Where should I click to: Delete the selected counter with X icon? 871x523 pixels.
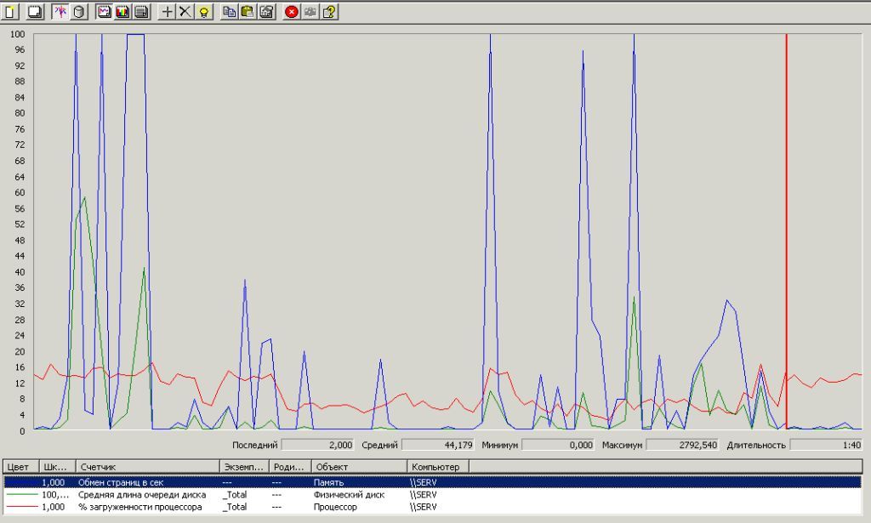[185, 12]
